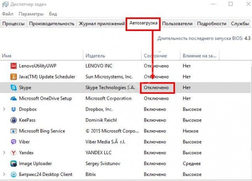The height and width of the screenshot is (181, 252).
Task: Click the Битрикс24 Desktop Client icon
Action: click(13, 174)
